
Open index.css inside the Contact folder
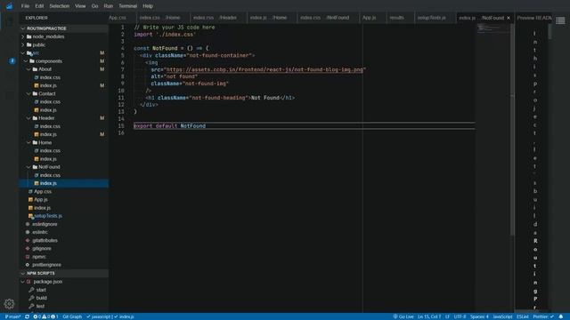coord(50,102)
